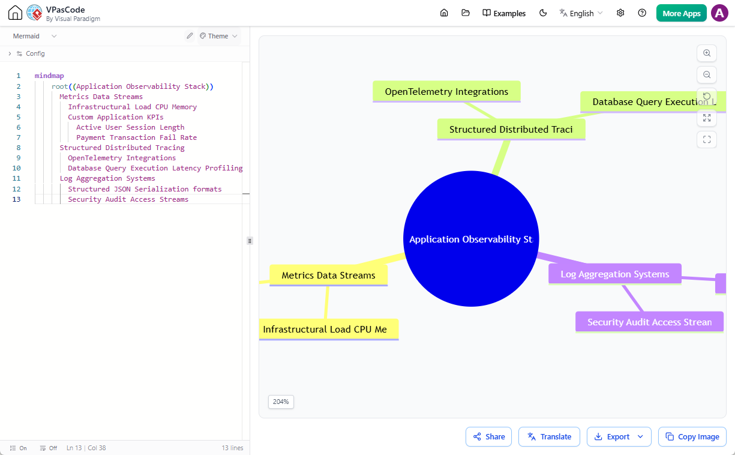Click the 204% zoom level indicator
735x455 pixels.
coord(281,402)
